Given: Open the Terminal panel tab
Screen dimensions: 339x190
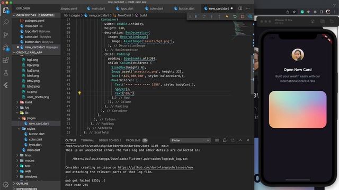Looking at the screenshot, I should 87,140.
